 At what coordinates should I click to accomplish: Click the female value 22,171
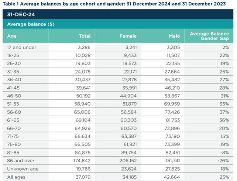130,72
